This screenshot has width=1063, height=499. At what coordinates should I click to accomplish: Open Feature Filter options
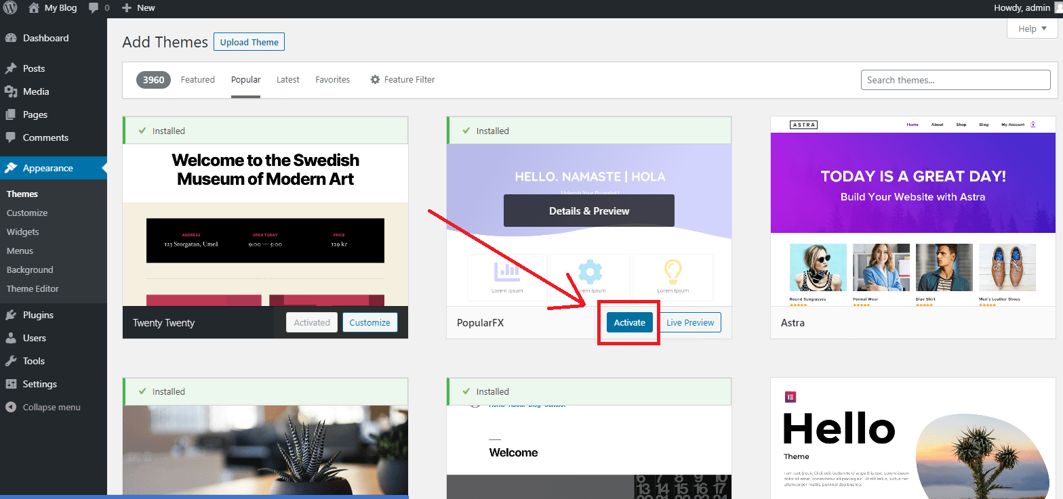[403, 79]
